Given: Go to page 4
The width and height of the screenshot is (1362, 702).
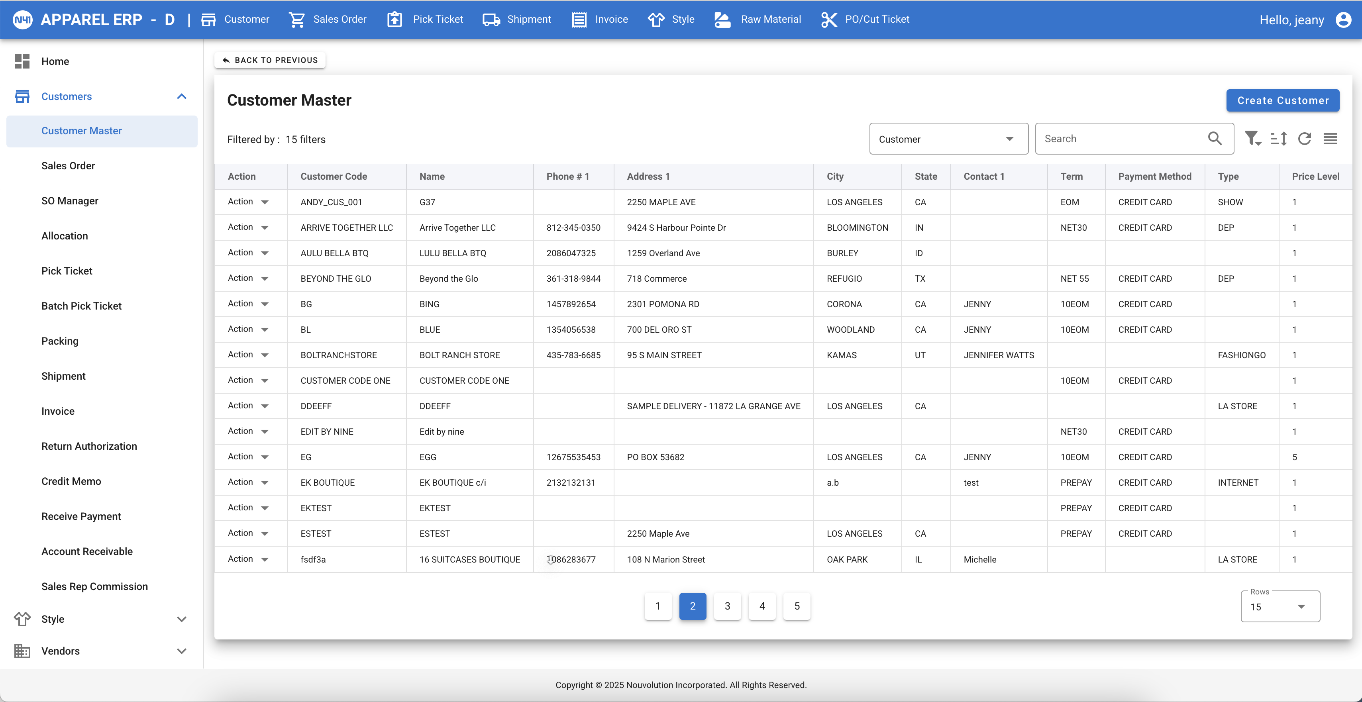Looking at the screenshot, I should [762, 606].
